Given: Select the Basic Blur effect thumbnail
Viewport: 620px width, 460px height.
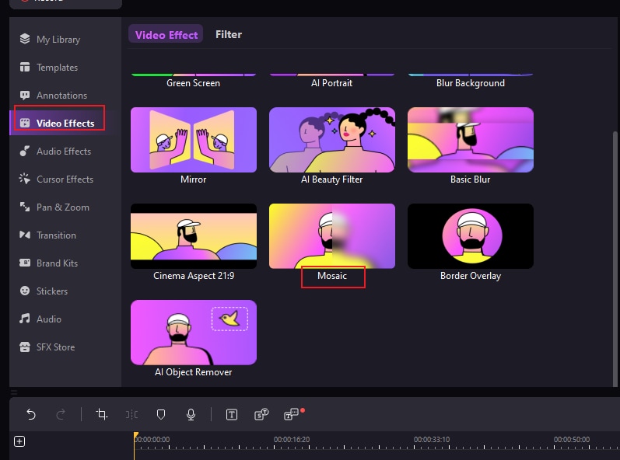Looking at the screenshot, I should click(x=470, y=140).
